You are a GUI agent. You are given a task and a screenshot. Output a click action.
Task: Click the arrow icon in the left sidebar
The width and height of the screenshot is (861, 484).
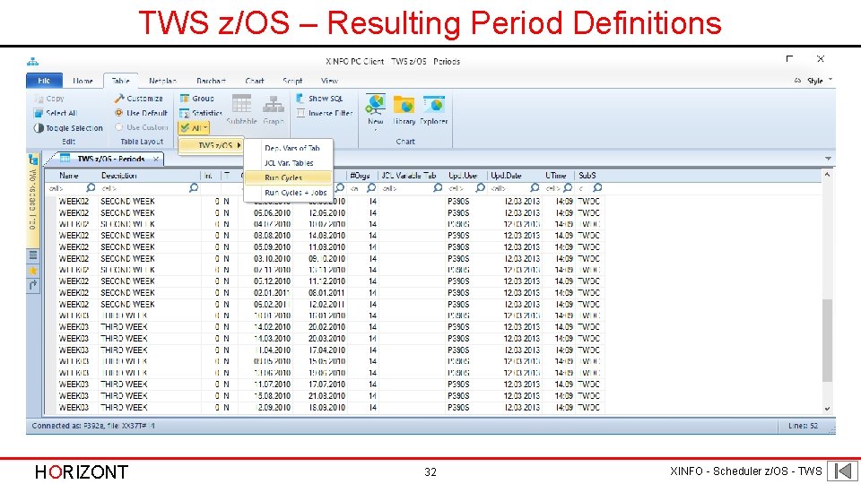(33, 285)
